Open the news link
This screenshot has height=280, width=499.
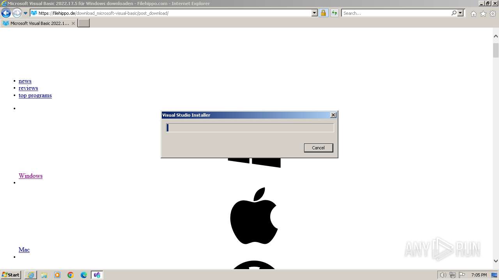point(25,81)
